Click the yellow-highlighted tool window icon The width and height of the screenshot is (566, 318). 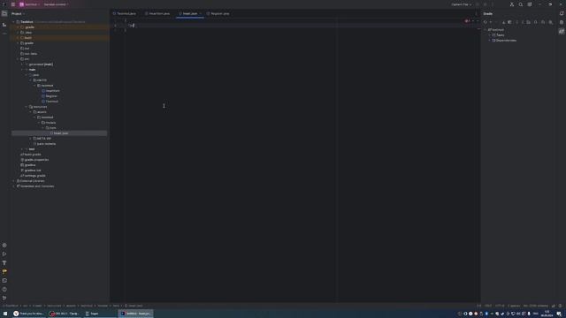pyautogui.click(x=4, y=271)
